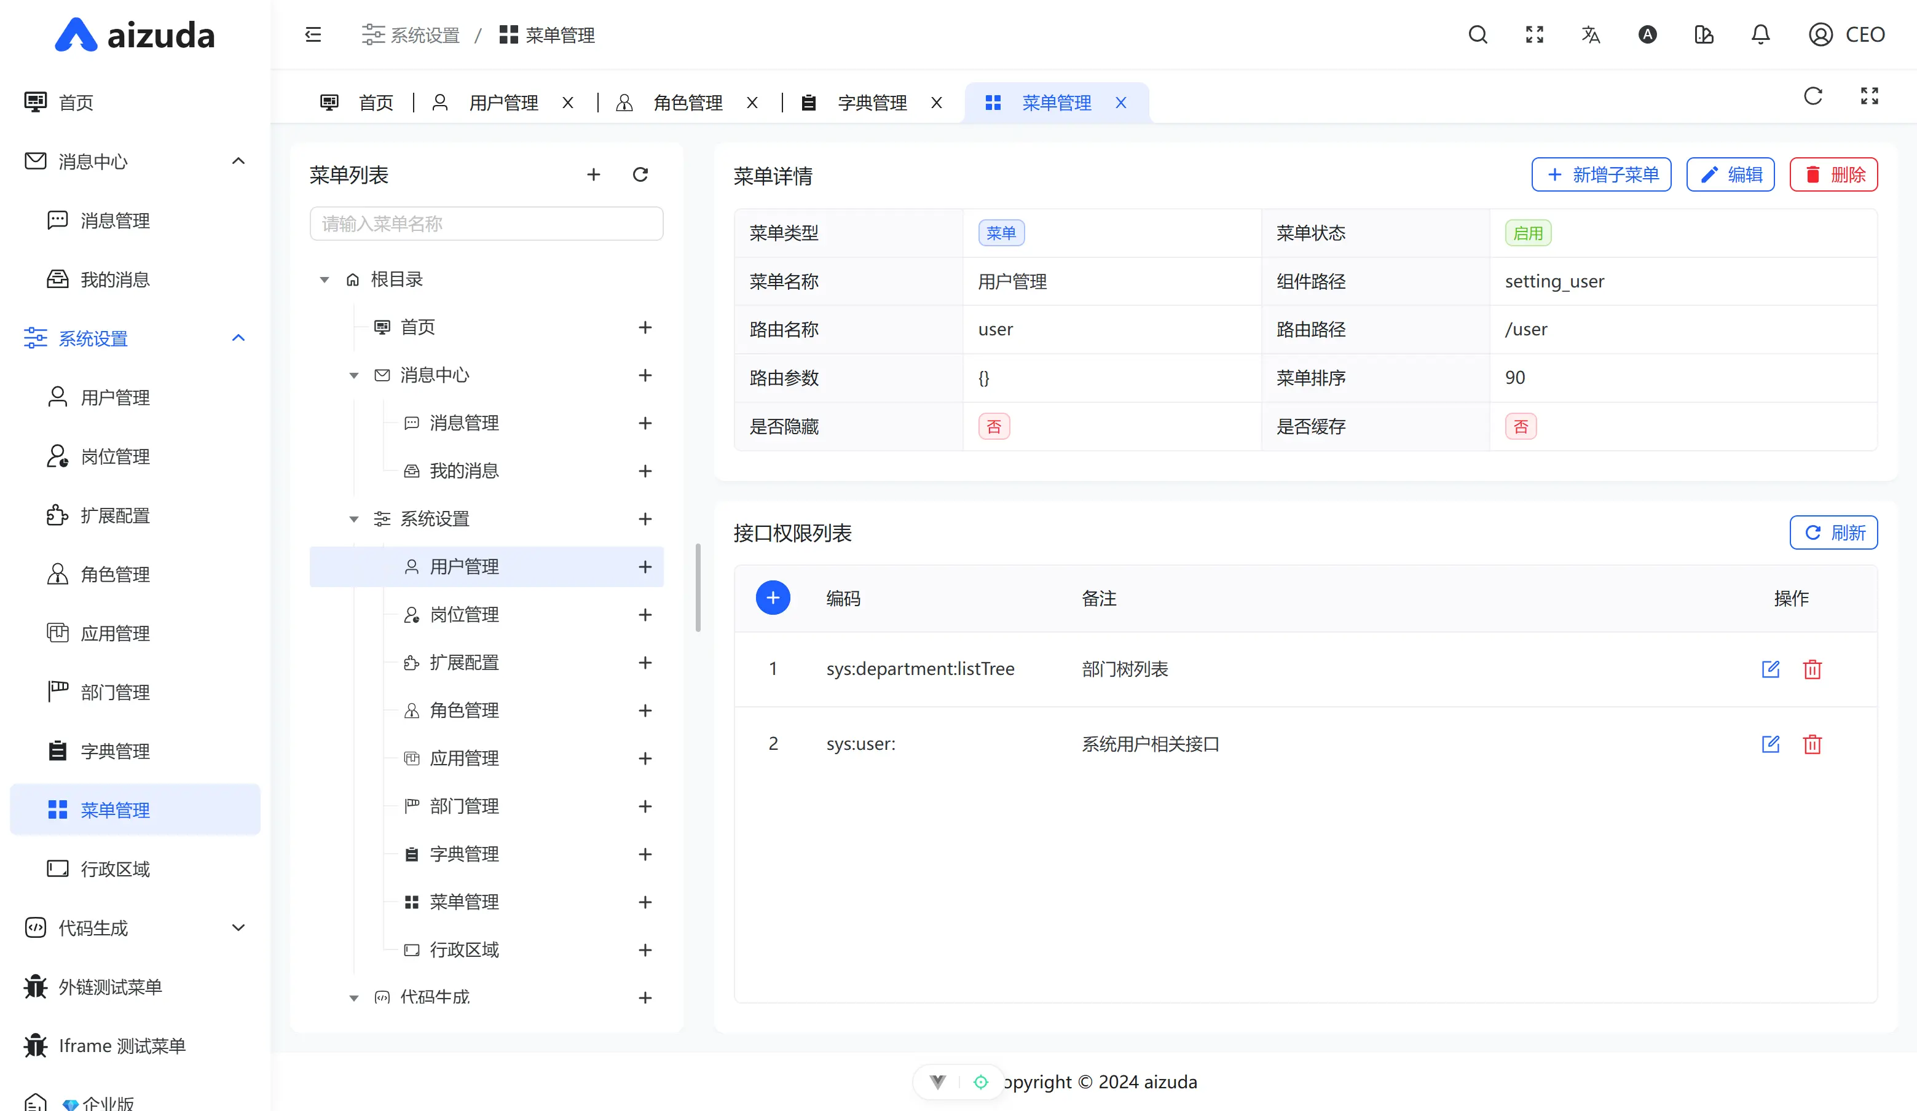Open the notifications bell

pos(1760,35)
